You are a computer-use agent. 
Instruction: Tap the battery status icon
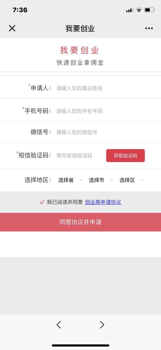[149, 10]
